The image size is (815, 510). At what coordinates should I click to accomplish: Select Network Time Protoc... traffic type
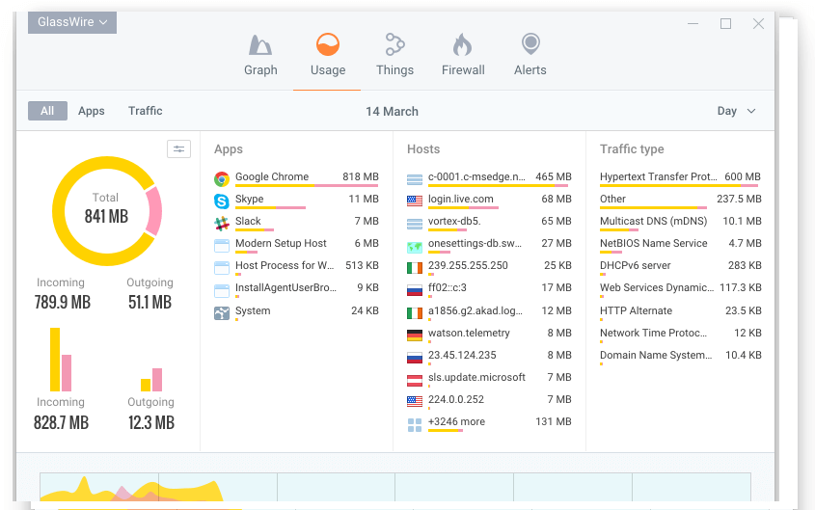[x=680, y=334]
